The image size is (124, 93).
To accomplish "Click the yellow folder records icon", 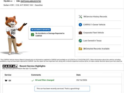I will point(80,49).
